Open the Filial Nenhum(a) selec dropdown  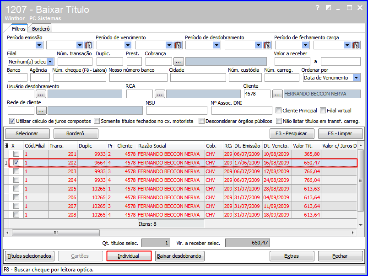[x=50, y=62]
